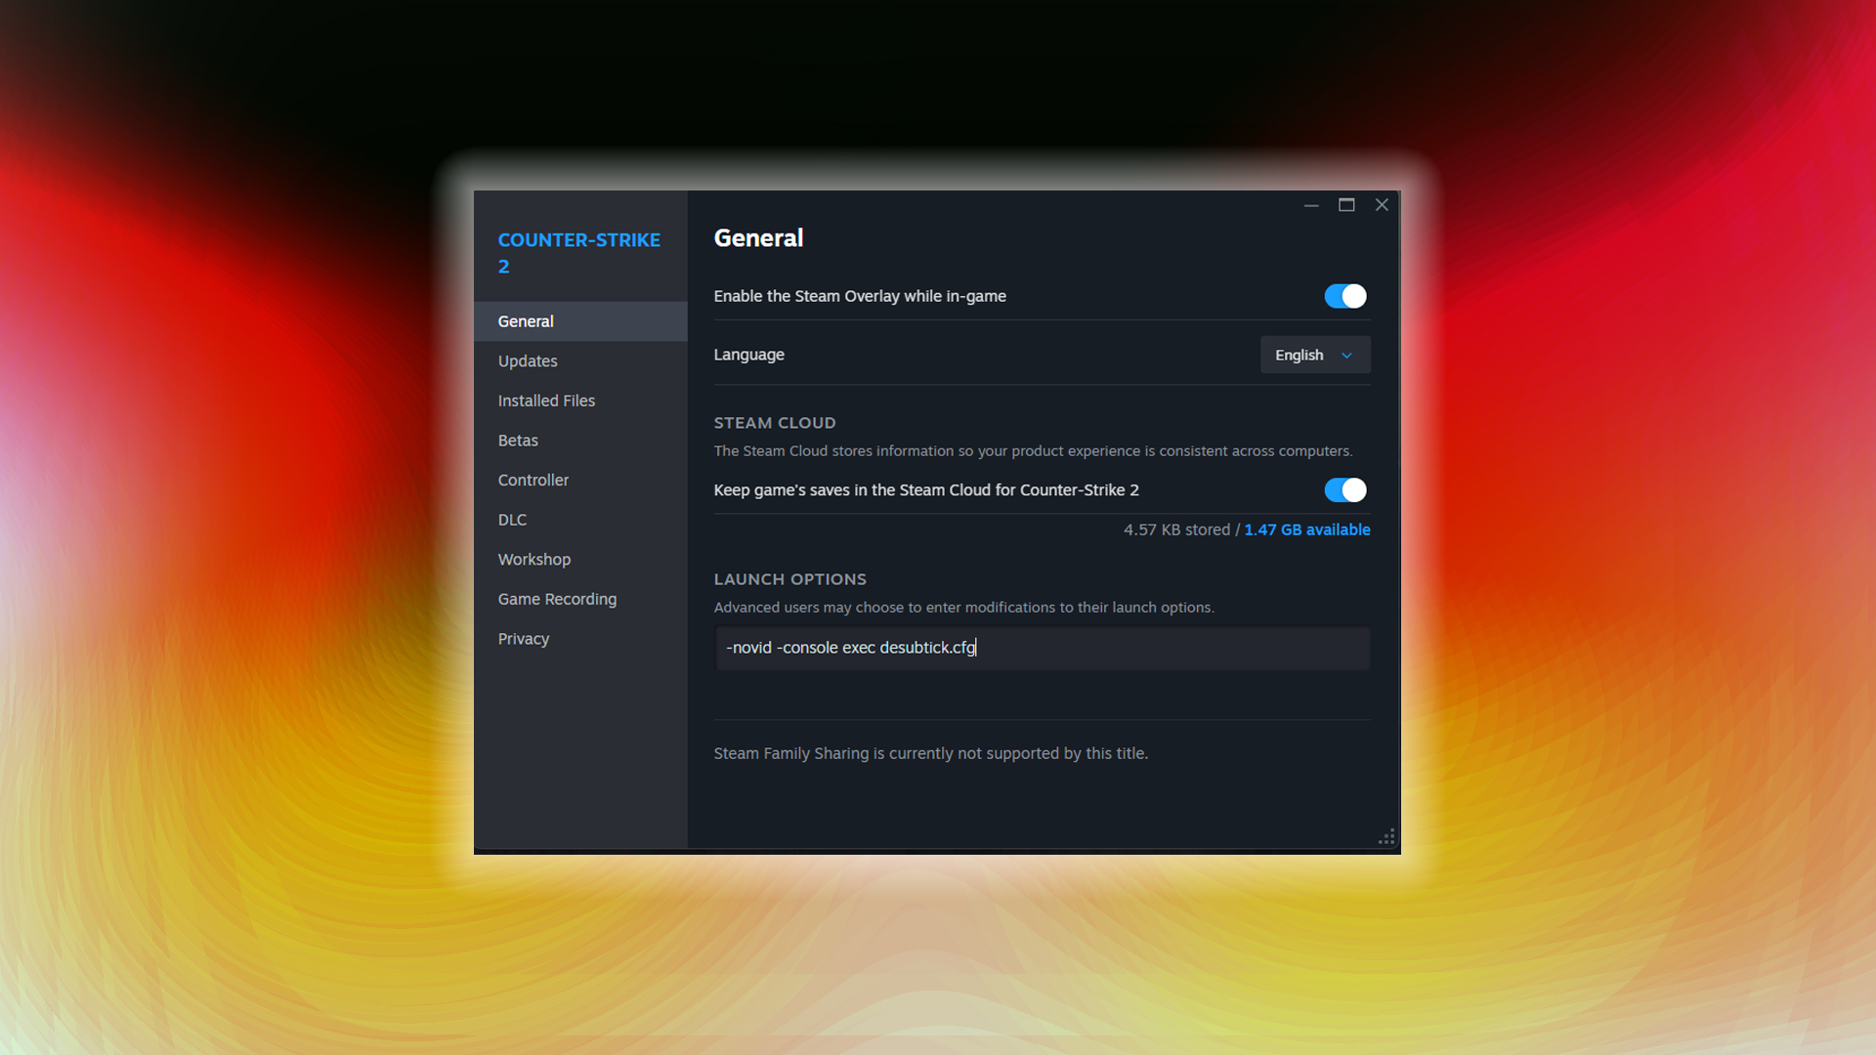Click the 'Language' label
This screenshot has height=1055, width=1876.
click(748, 355)
